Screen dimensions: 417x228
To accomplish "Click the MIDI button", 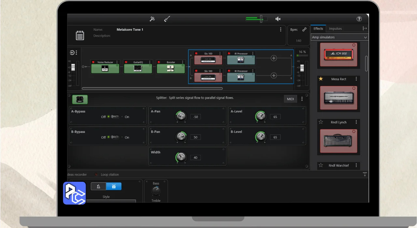I will 290,99.
